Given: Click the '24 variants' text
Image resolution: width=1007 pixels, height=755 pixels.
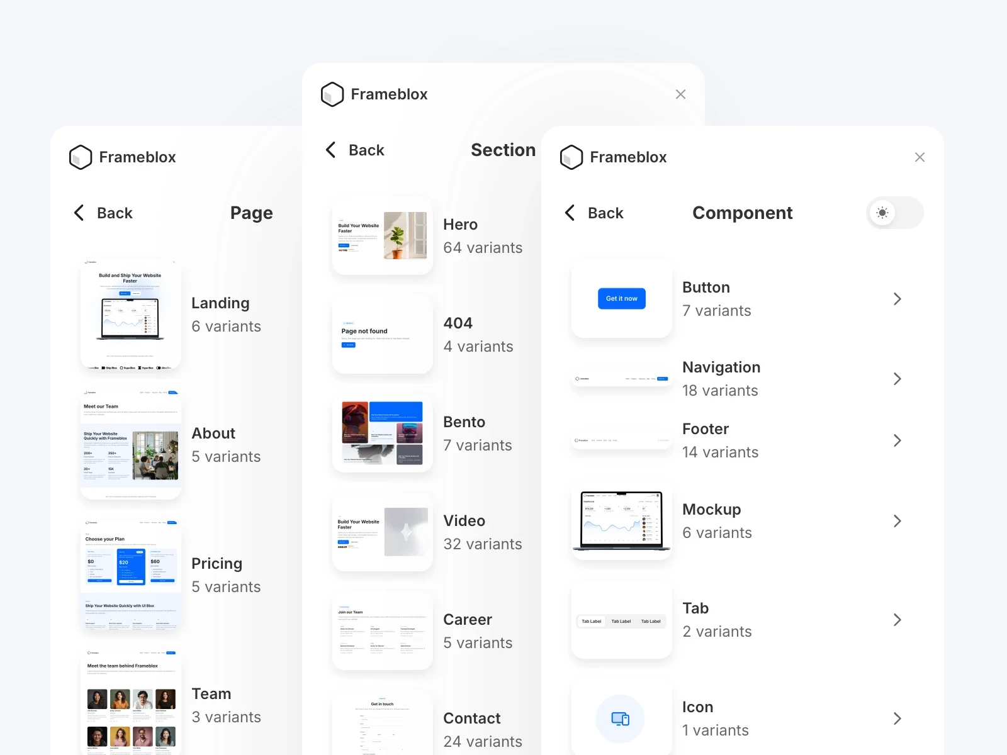Looking at the screenshot, I should [483, 742].
